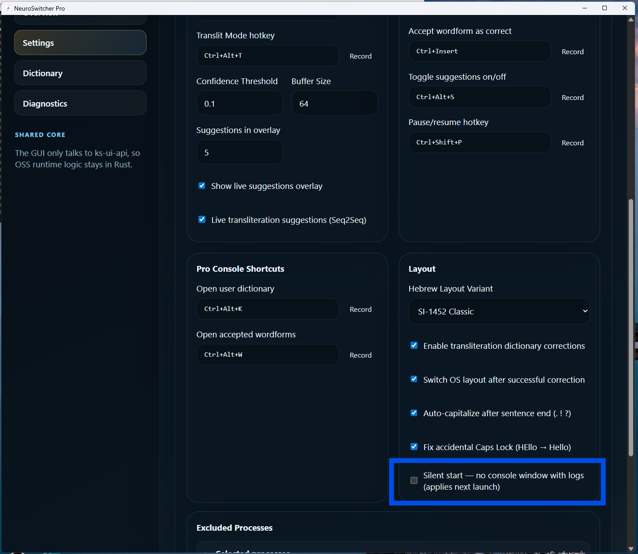Toggle Switch OS layout after successful correction
The image size is (638, 554).
click(x=414, y=379)
